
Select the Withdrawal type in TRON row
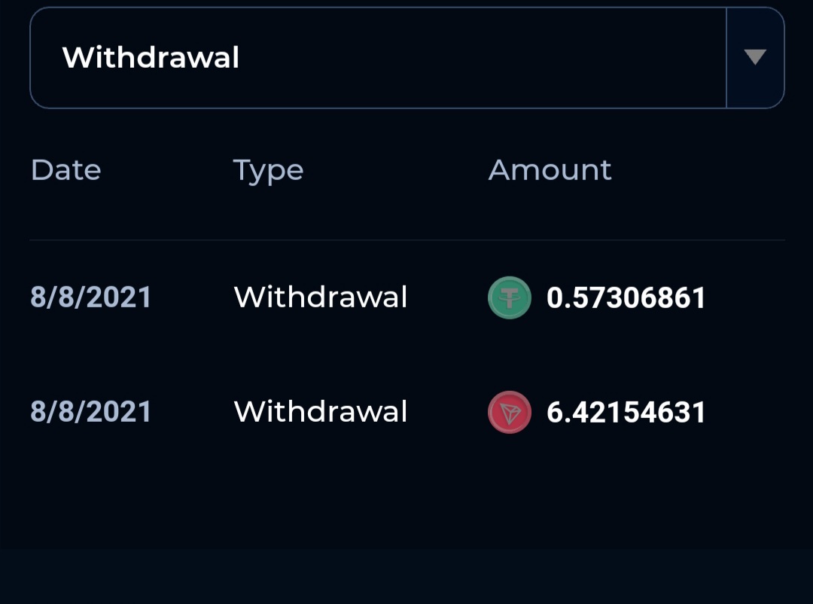pos(321,413)
